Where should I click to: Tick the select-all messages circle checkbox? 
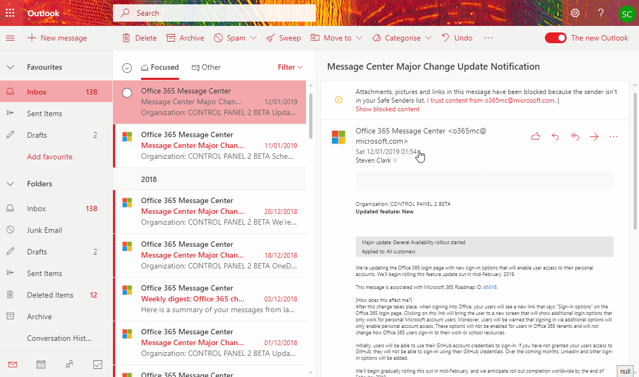[x=127, y=68]
